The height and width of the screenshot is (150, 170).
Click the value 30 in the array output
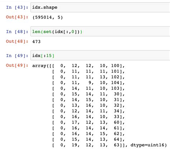[x=117, y=94]
